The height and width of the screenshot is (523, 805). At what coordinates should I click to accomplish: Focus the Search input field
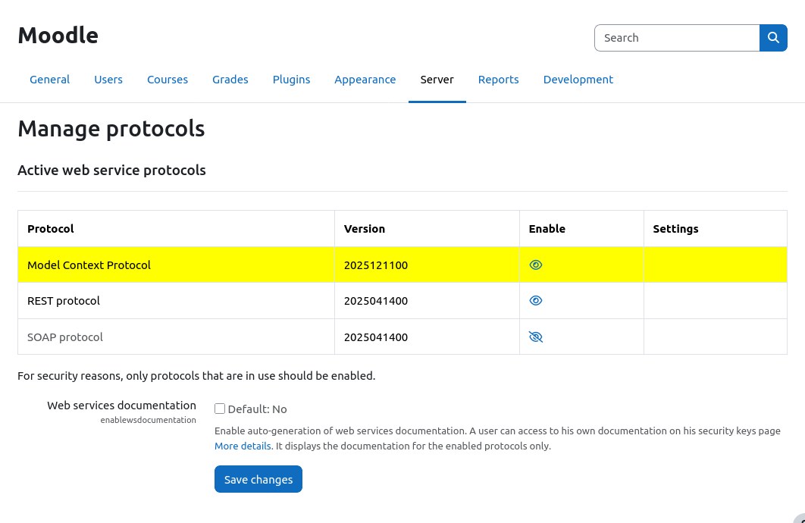coord(677,38)
